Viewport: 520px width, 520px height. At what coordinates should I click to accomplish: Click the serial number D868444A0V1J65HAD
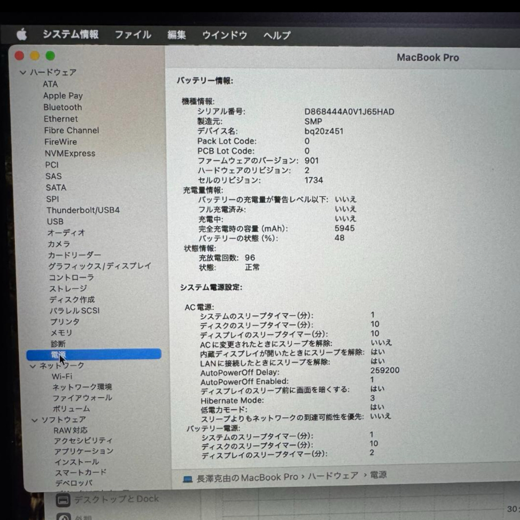[x=349, y=112]
